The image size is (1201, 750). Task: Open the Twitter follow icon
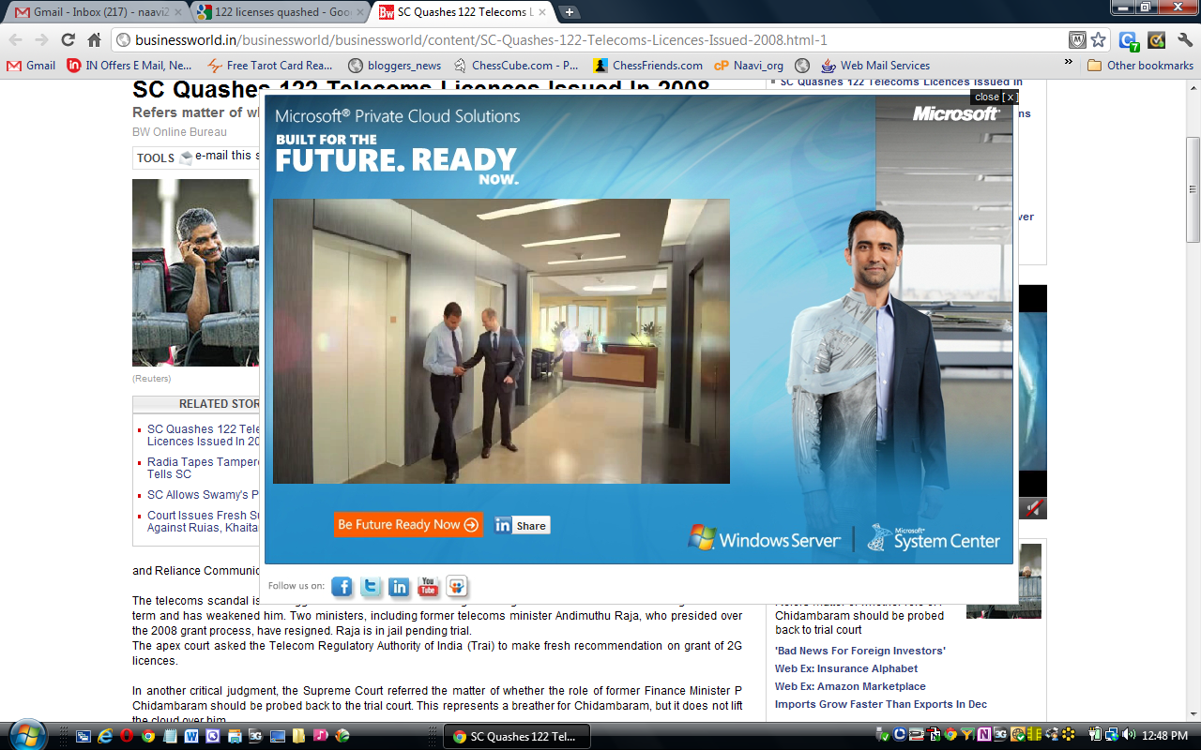click(x=372, y=587)
